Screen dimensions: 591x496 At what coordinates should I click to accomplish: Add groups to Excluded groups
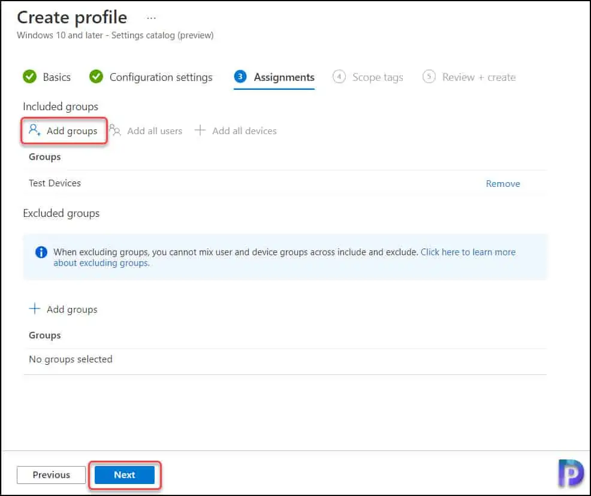point(64,309)
